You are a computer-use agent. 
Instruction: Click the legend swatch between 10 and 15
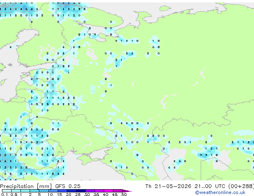coord(53,191)
